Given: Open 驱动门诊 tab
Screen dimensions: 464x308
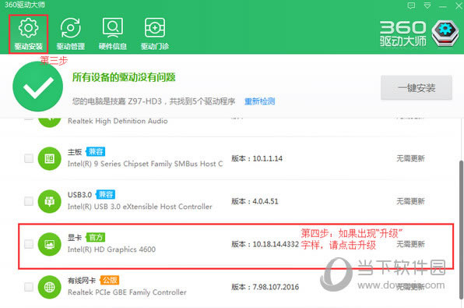Looking at the screenshot, I should point(155,34).
